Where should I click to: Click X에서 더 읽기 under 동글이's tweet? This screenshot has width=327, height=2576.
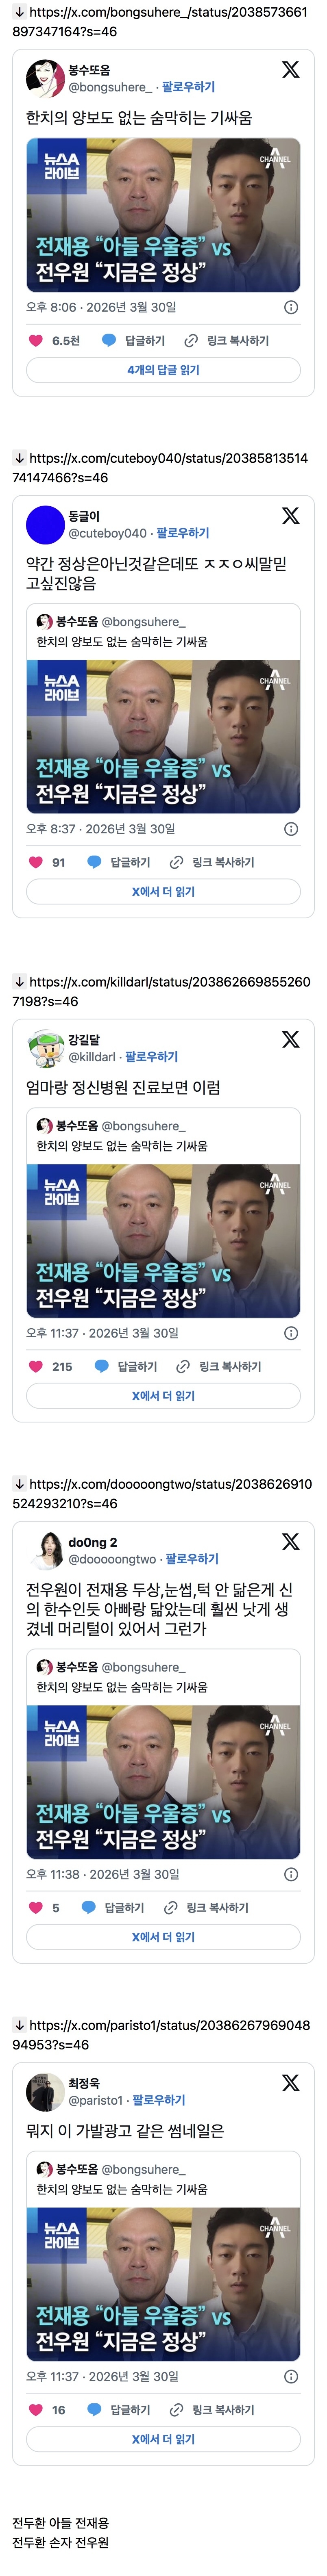click(x=163, y=891)
